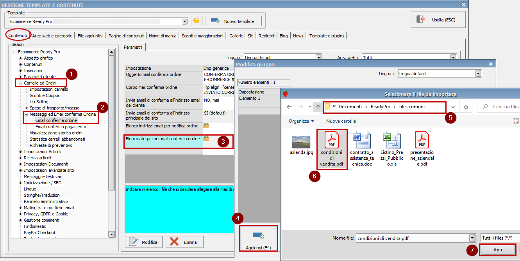Screen dimensions: 520x261
Task: Open the address path history dropdown
Action: (x=453, y=107)
